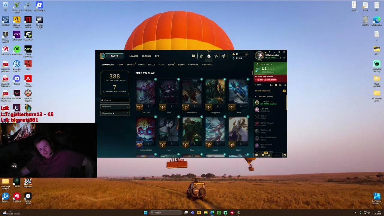This screenshot has width=384, height=216.
Task: Switch to the Emotes tab
Action: click(130, 65)
